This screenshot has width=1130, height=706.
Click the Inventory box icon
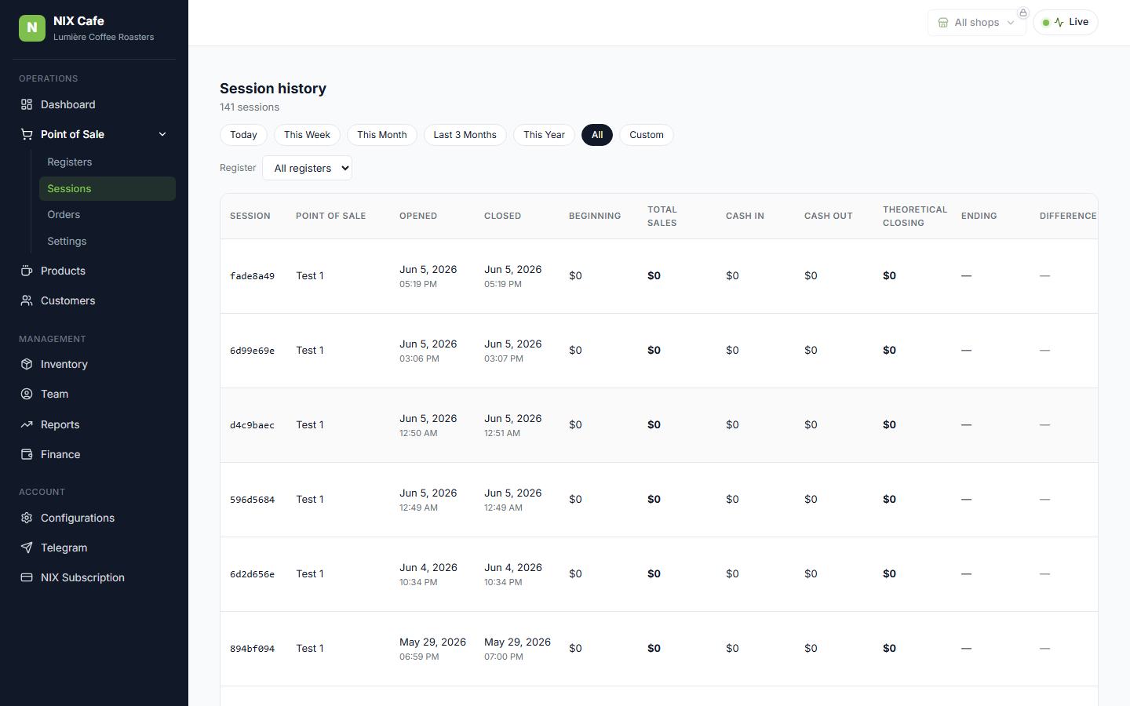(x=27, y=364)
